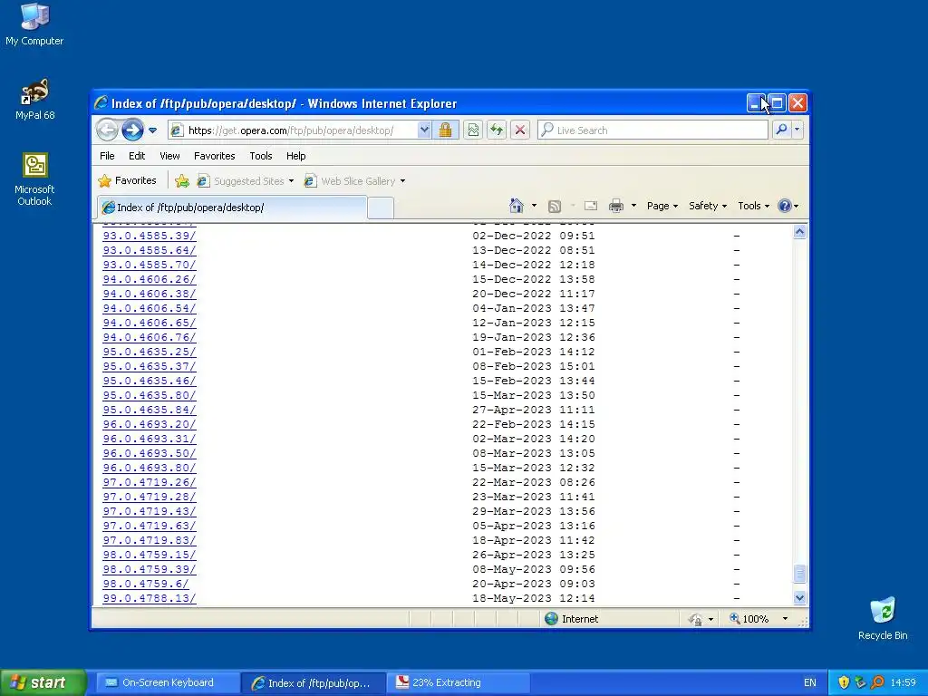Open the search provider dropdown arrow
This screenshot has height=696, width=928.
[797, 130]
